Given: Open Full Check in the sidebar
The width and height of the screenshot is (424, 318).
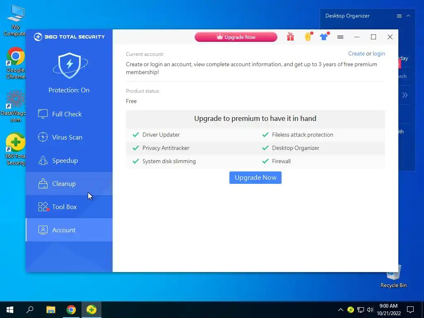Looking at the screenshot, I should coord(69,114).
